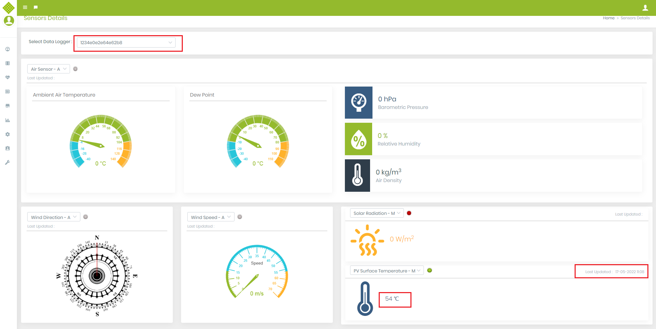Image resolution: width=656 pixels, height=329 pixels.
Task: Open the dashboard gauge icon in sidebar
Action: (7, 49)
